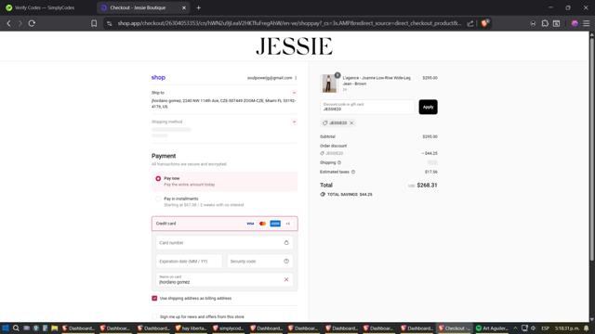Clear the Name on card field

pos(286,279)
